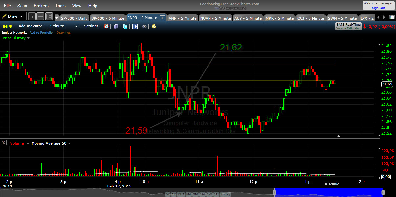Viewport: 396px width, 197px height.
Task: Open the Tools menu
Action: [60, 6]
